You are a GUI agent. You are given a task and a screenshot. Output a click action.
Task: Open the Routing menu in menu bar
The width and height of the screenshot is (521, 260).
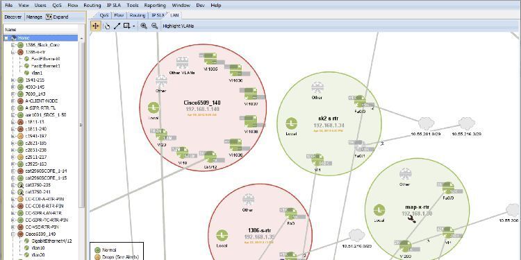(x=92, y=6)
